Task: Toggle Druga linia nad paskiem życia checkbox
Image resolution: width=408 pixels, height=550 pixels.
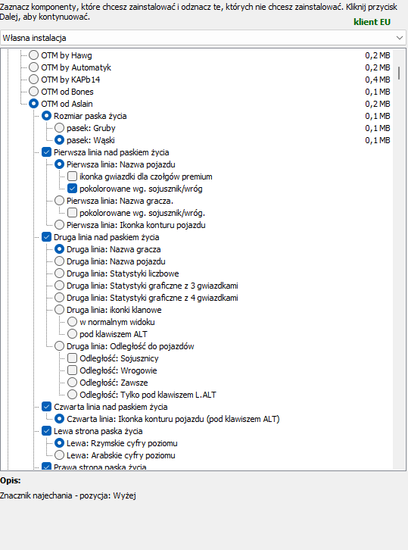Action: coord(46,237)
